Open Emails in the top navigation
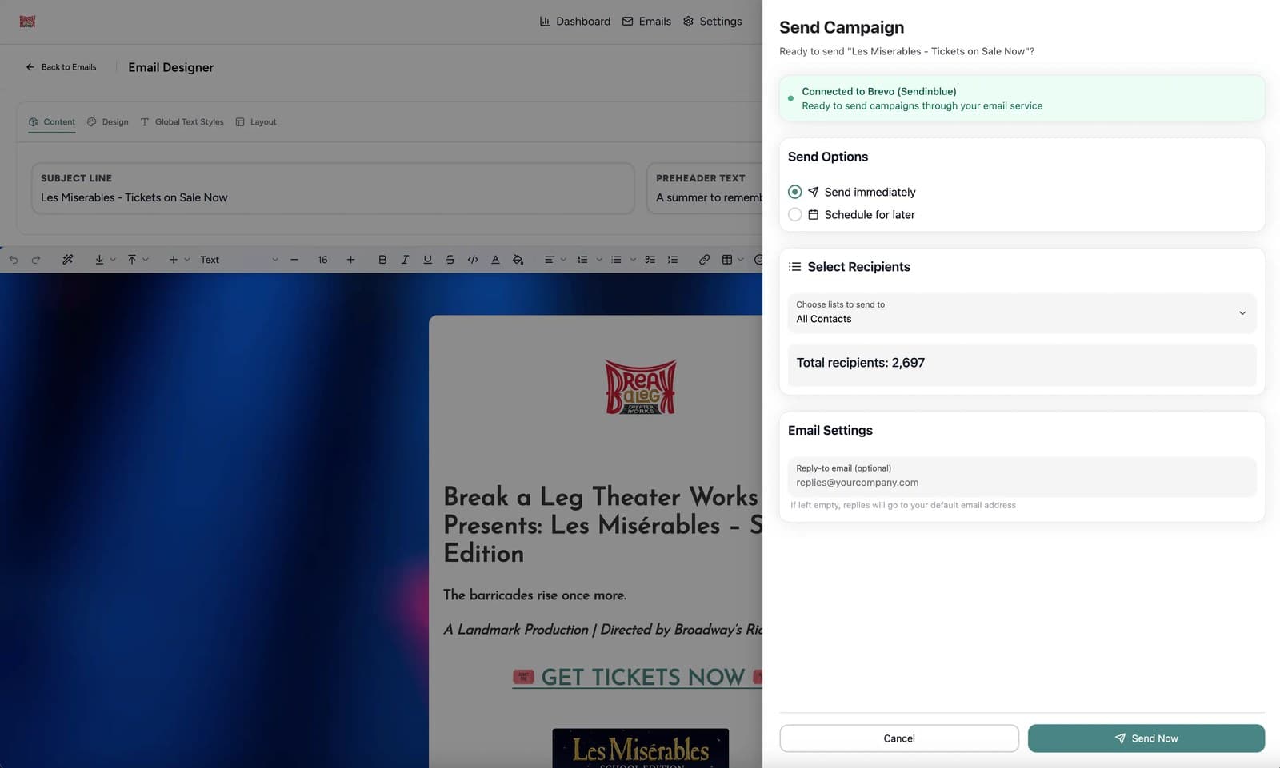The height and width of the screenshot is (768, 1280). coord(647,22)
